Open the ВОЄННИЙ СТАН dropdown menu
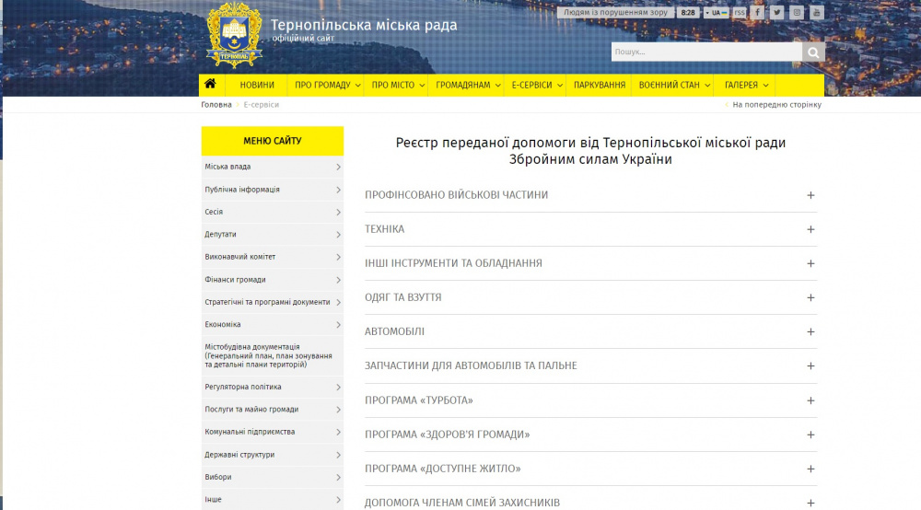921x510 pixels. click(674, 85)
